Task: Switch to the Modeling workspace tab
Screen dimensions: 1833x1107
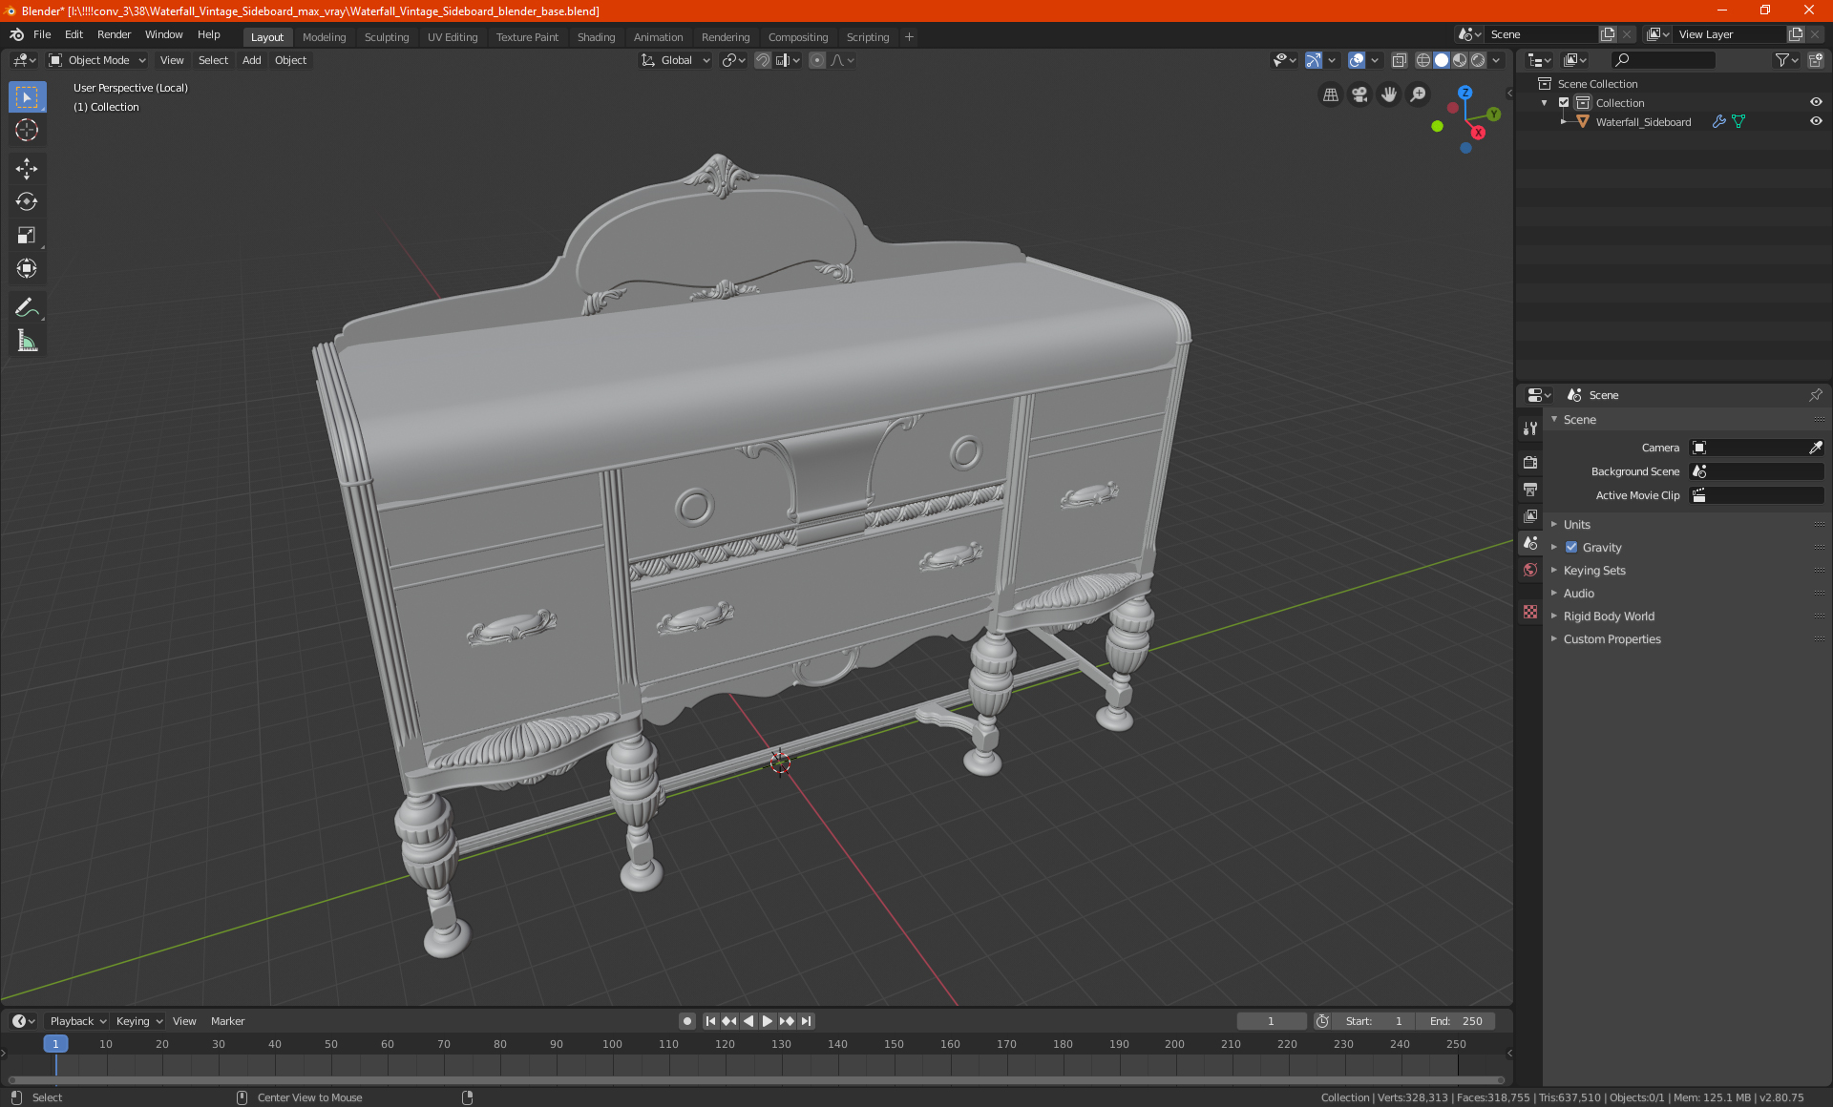Action: click(x=324, y=37)
